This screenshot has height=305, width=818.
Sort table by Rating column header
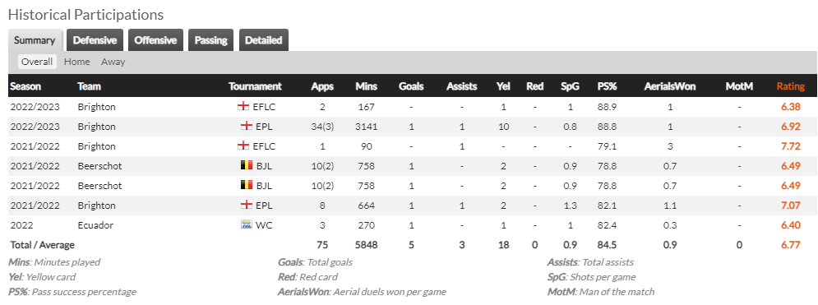[790, 86]
